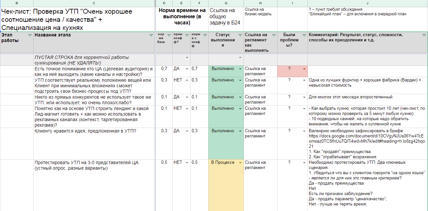The image size is (428, 211).
Task: Select column F header
Action: (199, 3)
